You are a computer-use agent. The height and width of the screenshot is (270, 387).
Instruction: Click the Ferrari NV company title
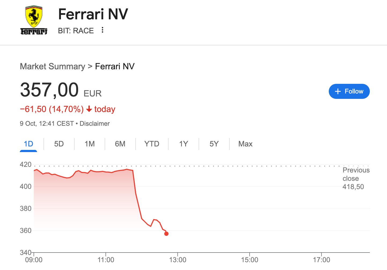pos(93,14)
